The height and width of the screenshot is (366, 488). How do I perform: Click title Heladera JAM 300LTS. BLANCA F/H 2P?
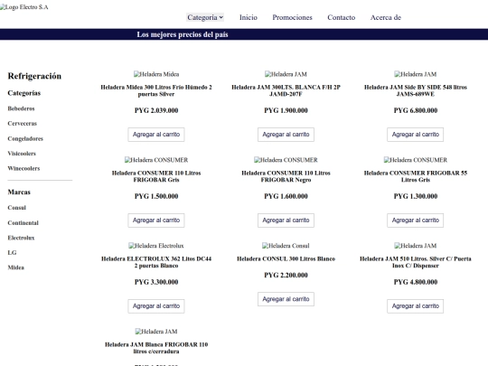pos(286,90)
